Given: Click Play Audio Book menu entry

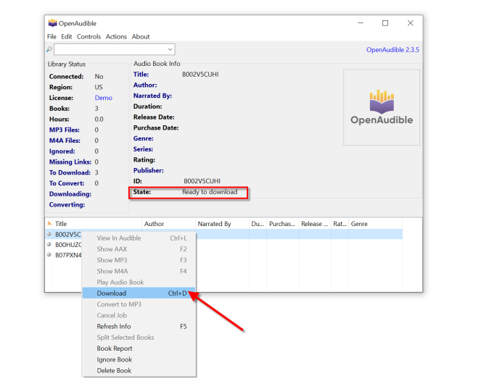Looking at the screenshot, I should pyautogui.click(x=139, y=282).
